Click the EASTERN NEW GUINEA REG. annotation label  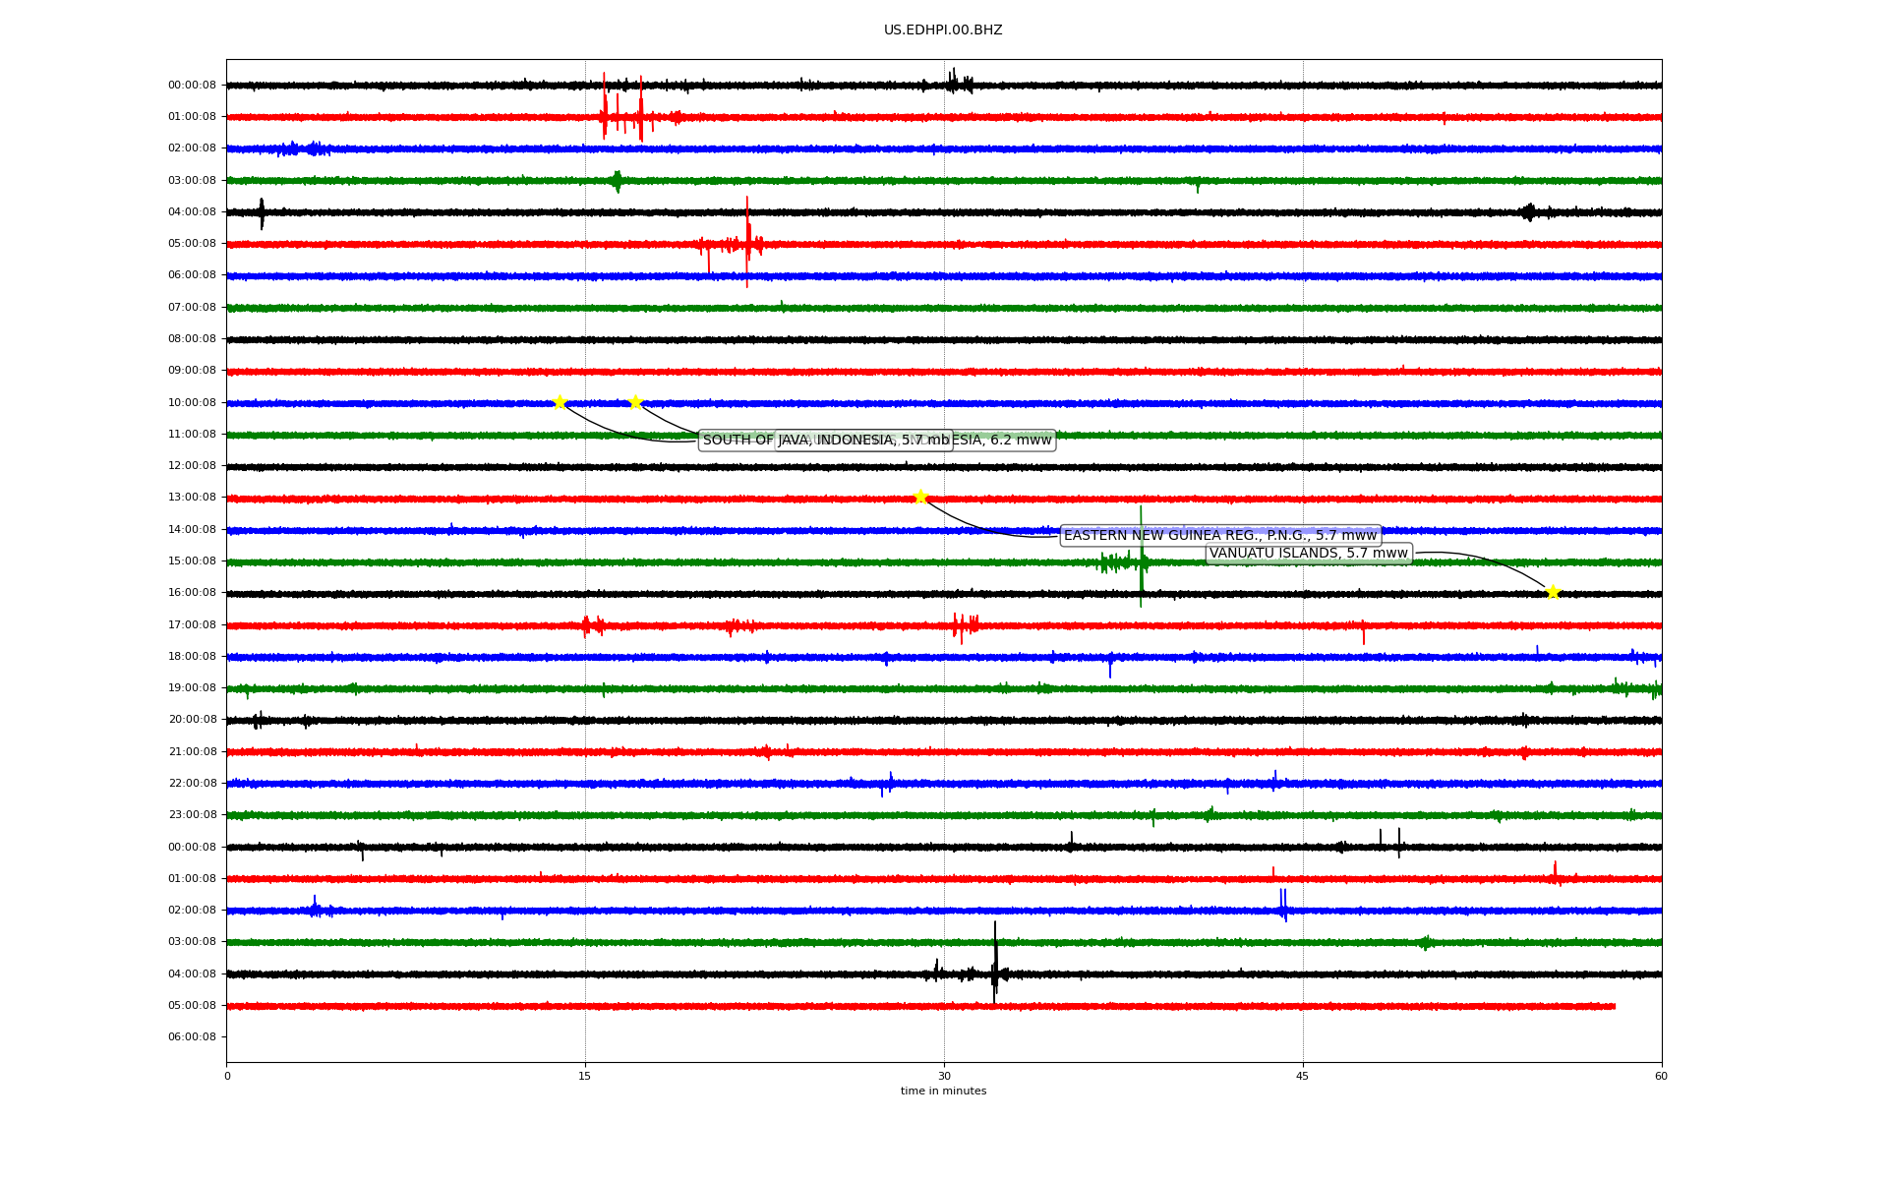(x=1220, y=535)
